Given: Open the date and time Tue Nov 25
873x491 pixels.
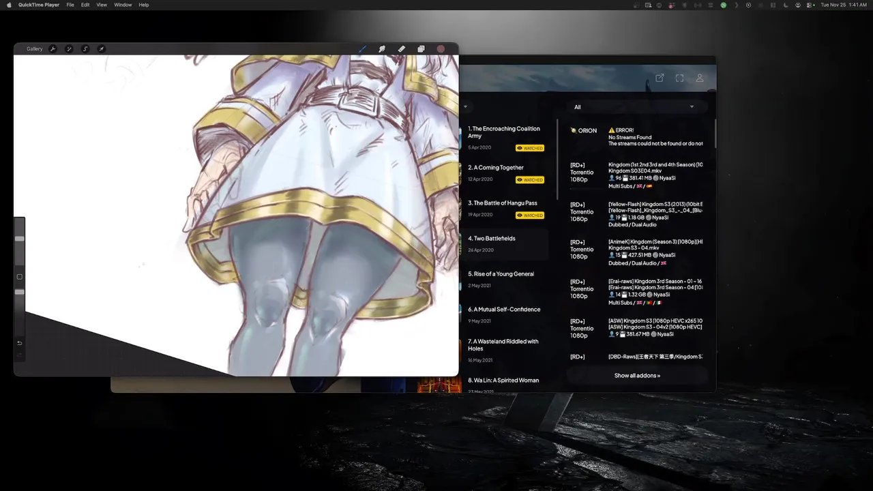Looking at the screenshot, I should tap(844, 5).
